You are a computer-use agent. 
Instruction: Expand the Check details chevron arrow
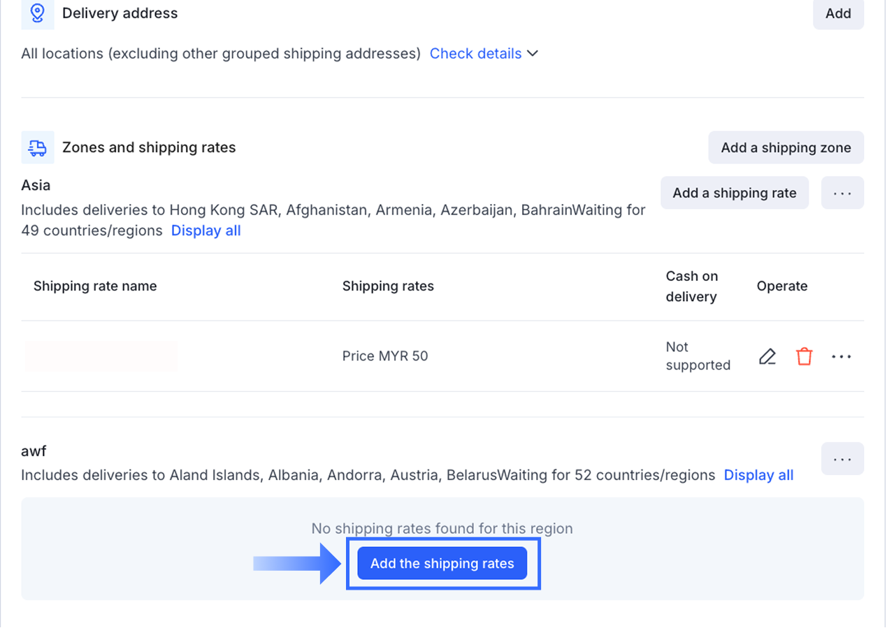[x=533, y=54]
